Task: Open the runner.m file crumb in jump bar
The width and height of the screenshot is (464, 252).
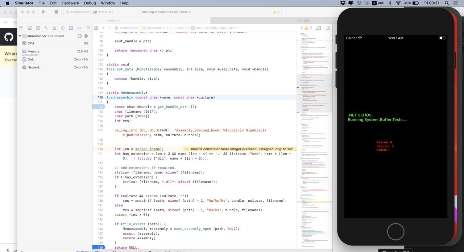Action: coord(178,28)
